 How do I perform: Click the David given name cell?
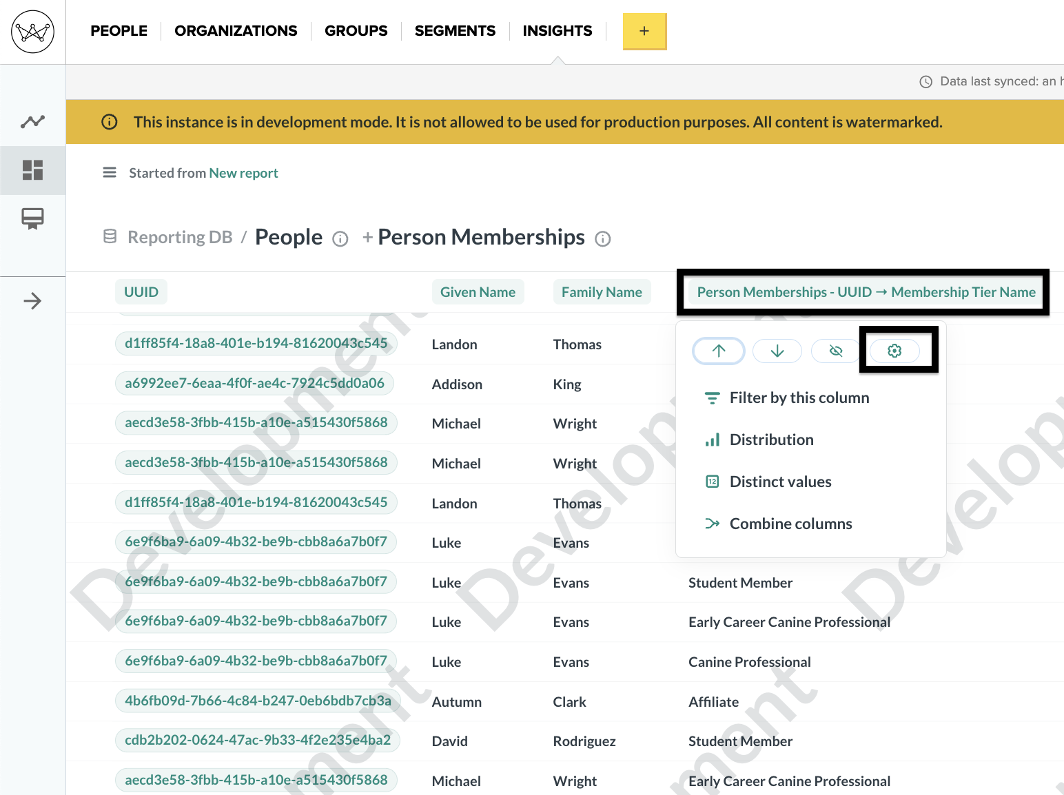coord(450,741)
